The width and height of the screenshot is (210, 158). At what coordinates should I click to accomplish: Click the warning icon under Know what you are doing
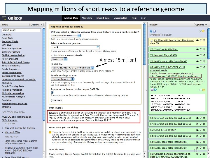click(x=50, y=132)
